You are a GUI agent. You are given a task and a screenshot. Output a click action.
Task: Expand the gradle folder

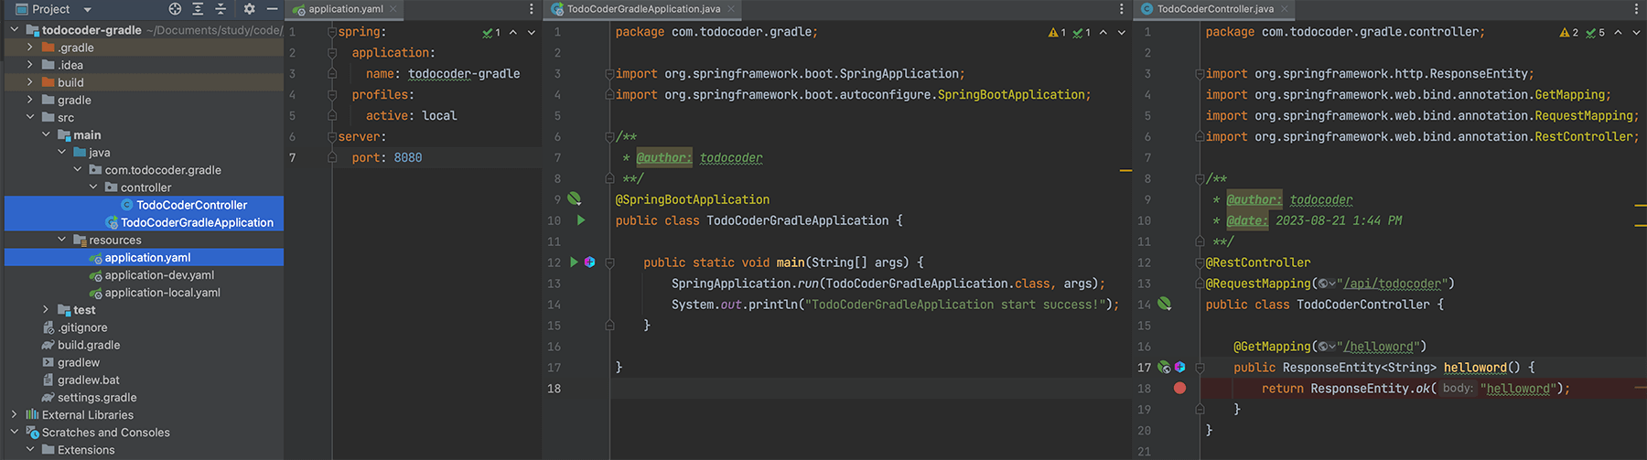(30, 100)
